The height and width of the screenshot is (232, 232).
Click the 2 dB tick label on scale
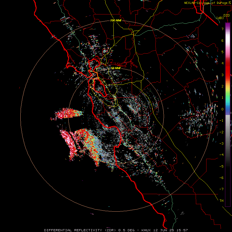click(x=222, y=86)
